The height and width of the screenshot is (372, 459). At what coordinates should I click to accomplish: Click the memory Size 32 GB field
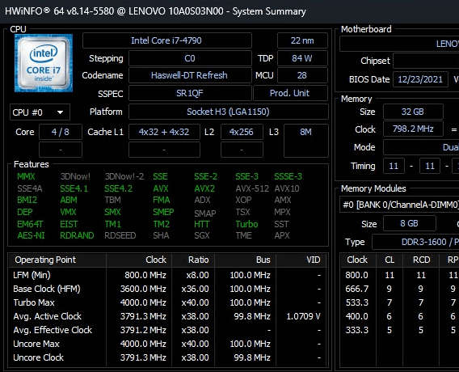413,112
